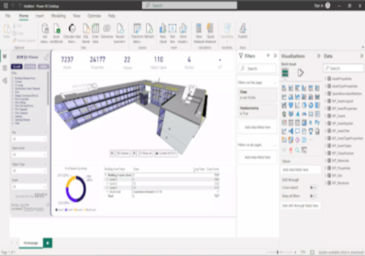Open the Space level slicer dropdown

29,154
